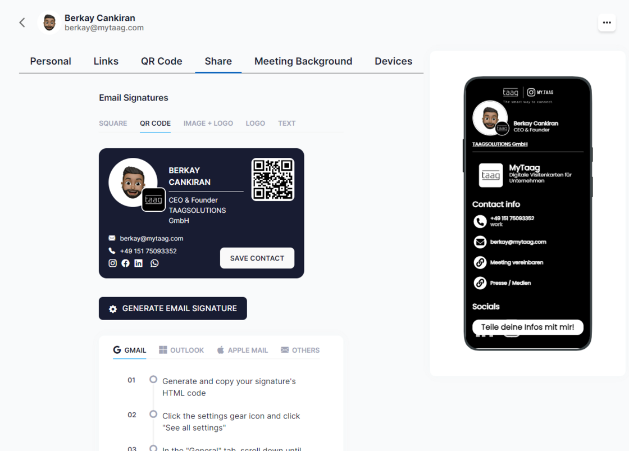Click the Meeting vereinbaren link icon
The width and height of the screenshot is (629, 451).
480,262
